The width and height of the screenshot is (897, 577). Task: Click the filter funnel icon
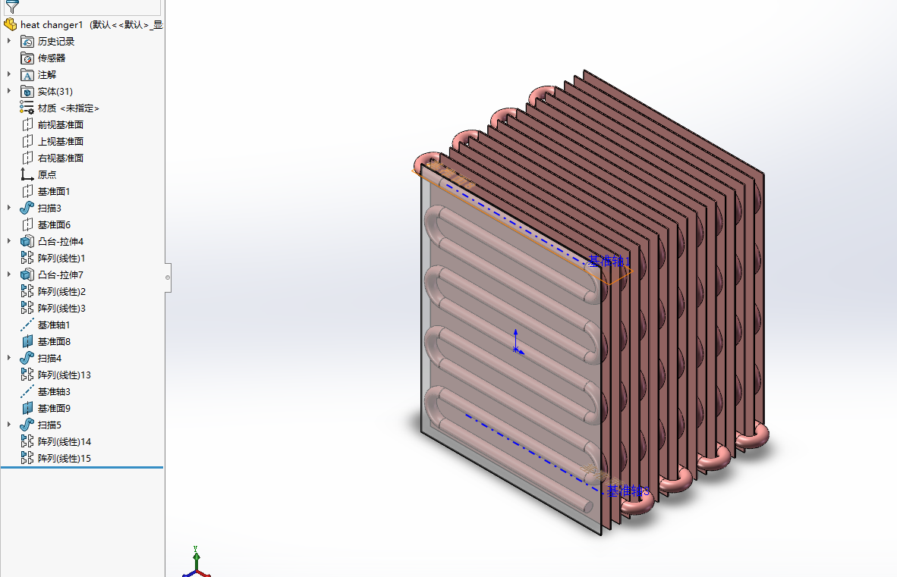pyautogui.click(x=12, y=6)
